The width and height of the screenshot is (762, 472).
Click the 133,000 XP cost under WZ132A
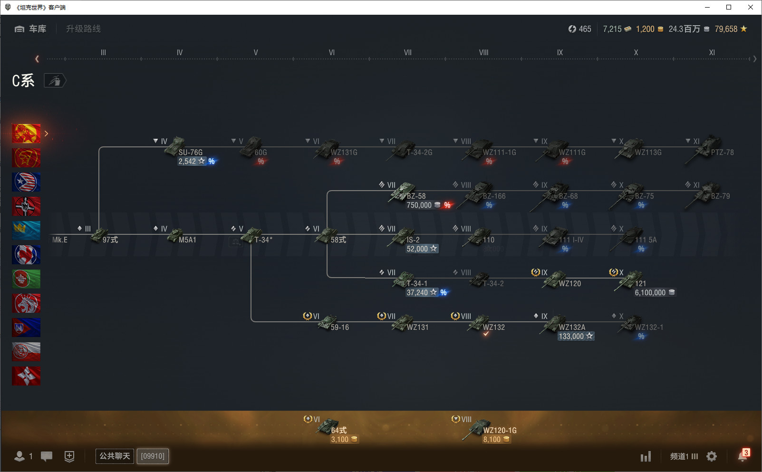pyautogui.click(x=576, y=336)
